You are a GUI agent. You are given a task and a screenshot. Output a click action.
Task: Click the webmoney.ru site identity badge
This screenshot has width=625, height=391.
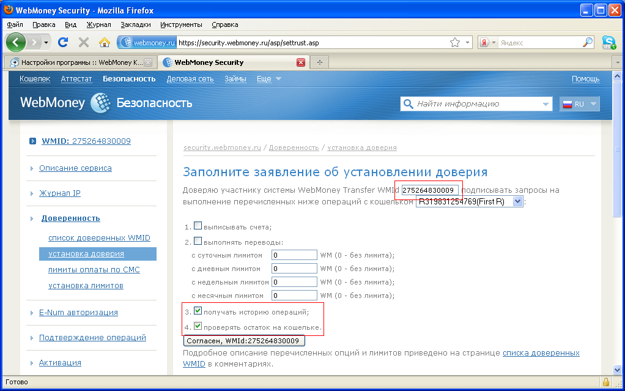pos(148,42)
